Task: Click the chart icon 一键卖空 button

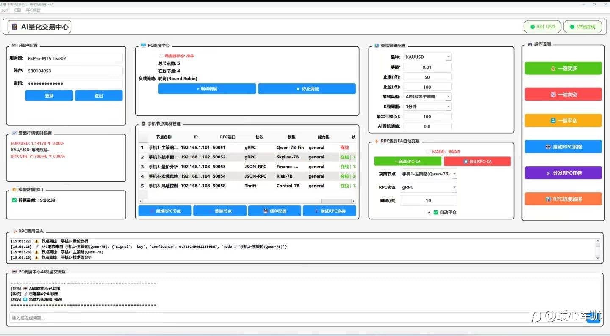Action: click(563, 94)
